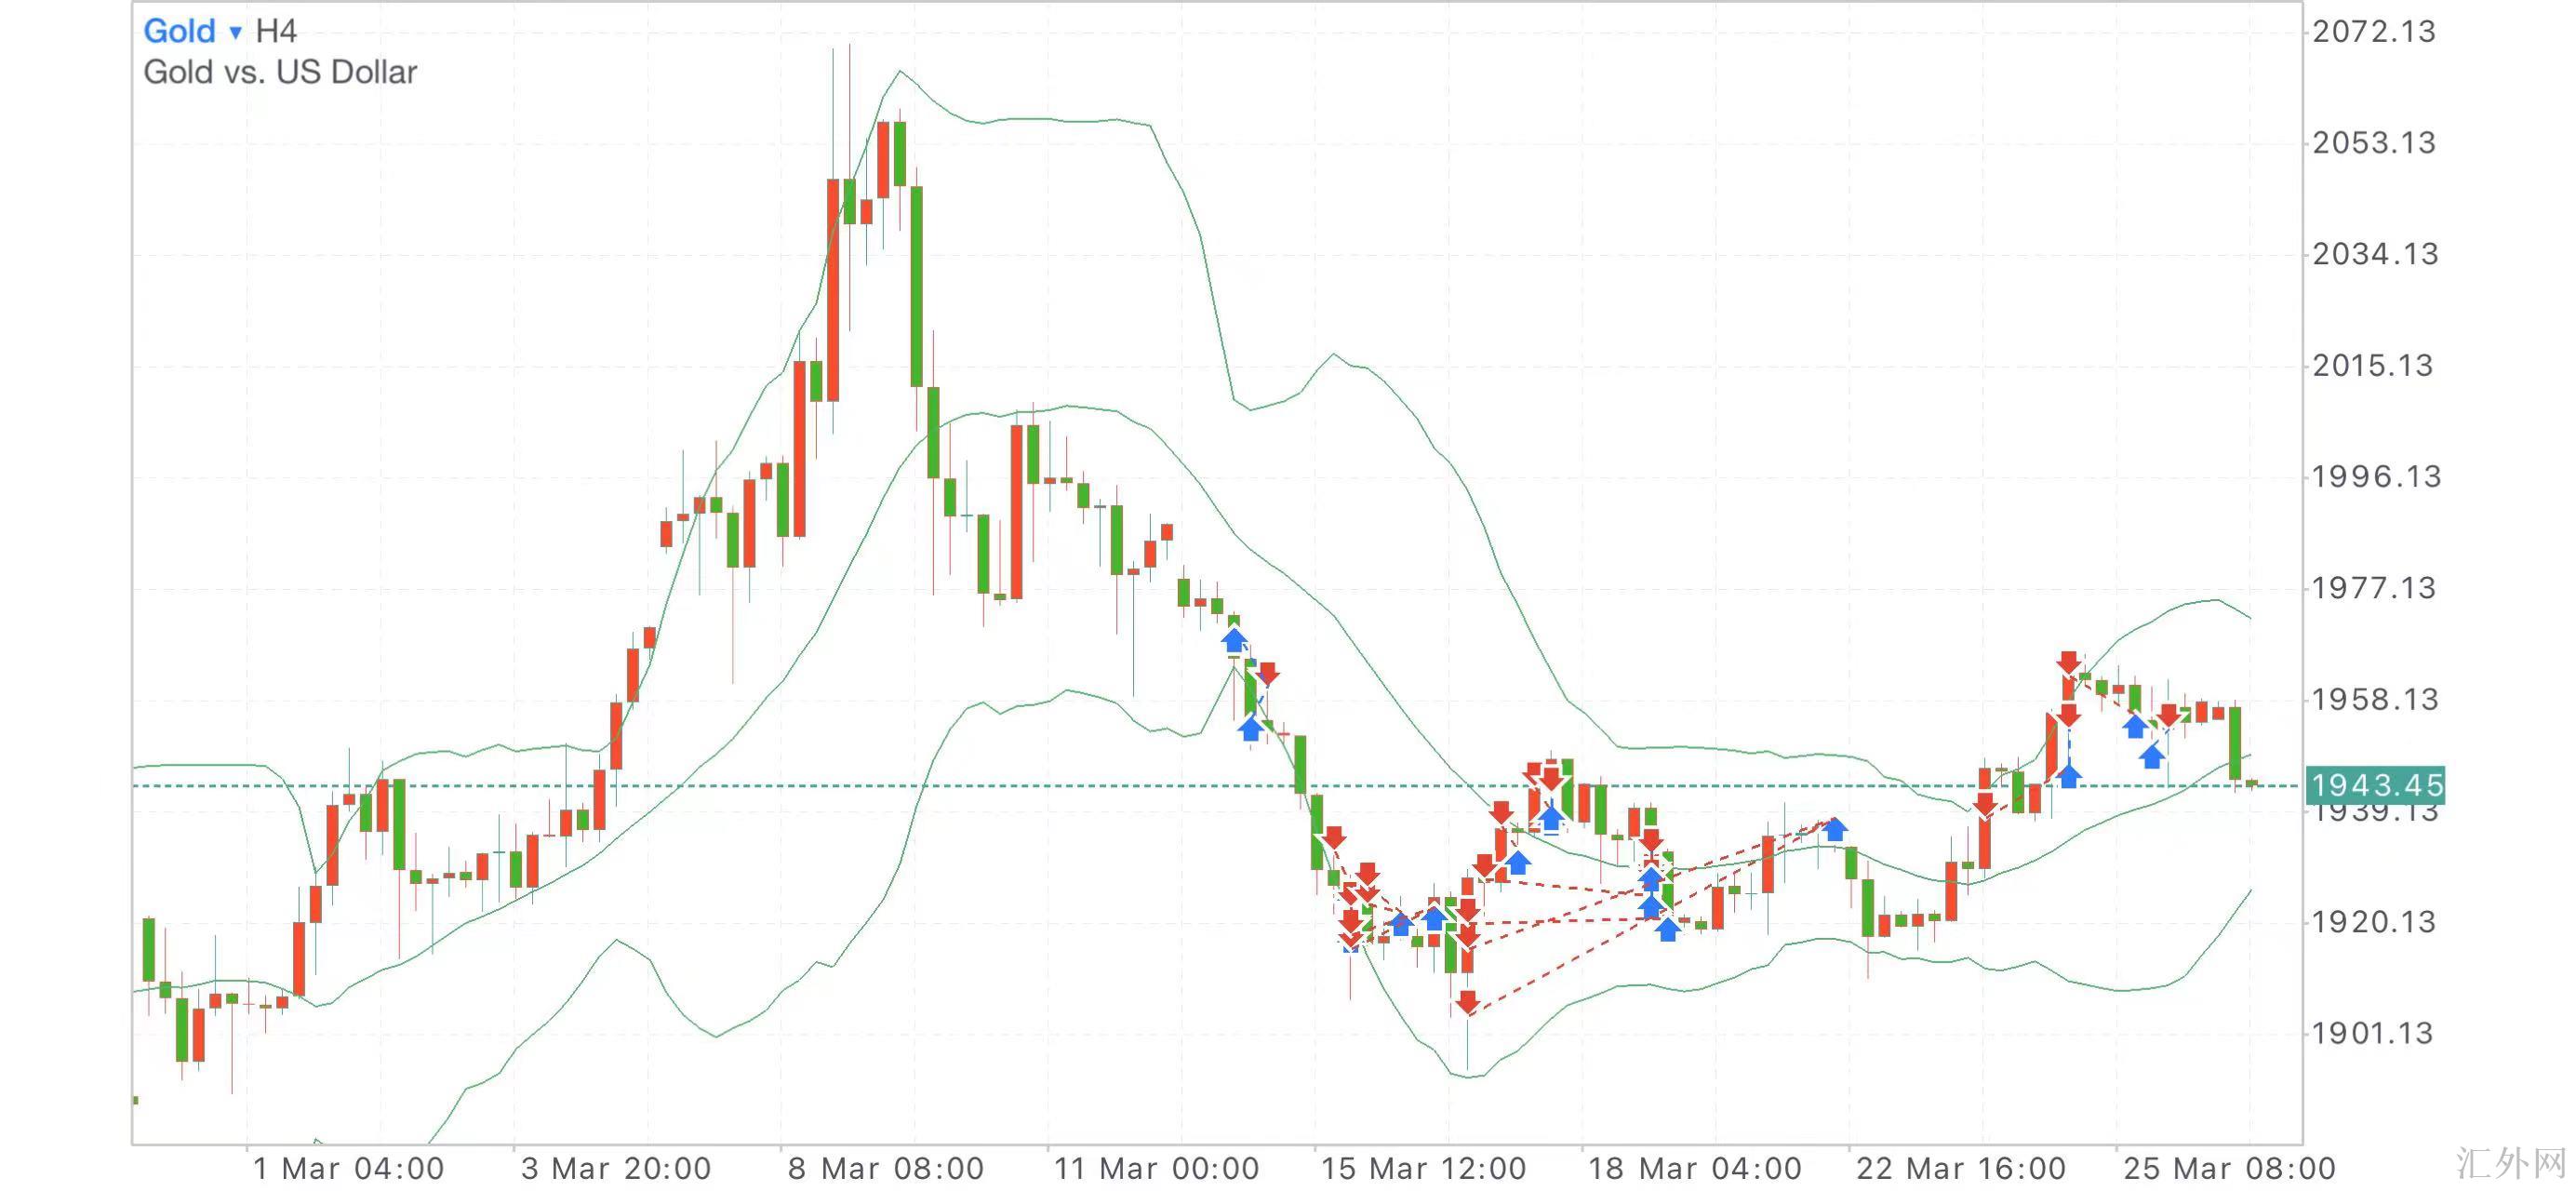
Task: Click the 1943.45 current price tag
Action: [2375, 785]
